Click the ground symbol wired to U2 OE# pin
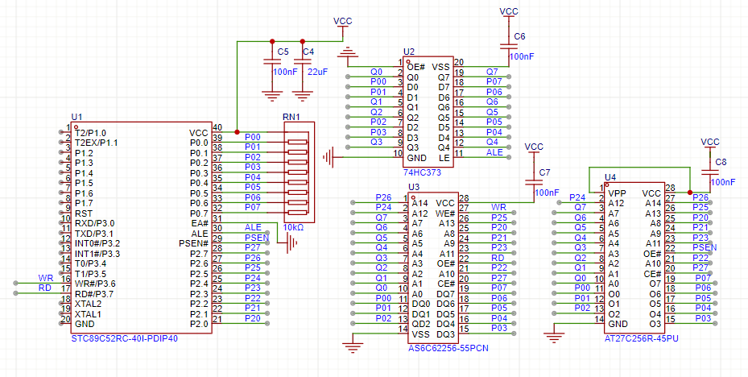This screenshot has width=748, height=377. 347,52
